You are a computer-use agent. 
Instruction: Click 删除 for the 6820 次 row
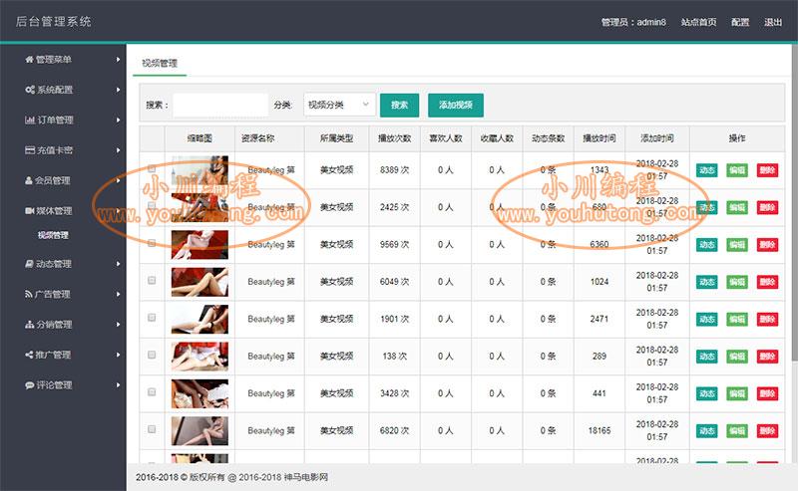[x=767, y=431]
